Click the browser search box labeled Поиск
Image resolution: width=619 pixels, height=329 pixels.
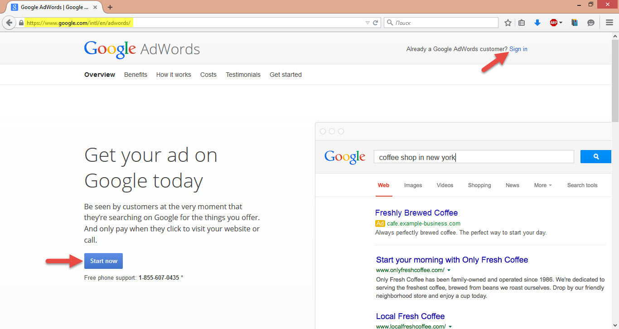[441, 23]
